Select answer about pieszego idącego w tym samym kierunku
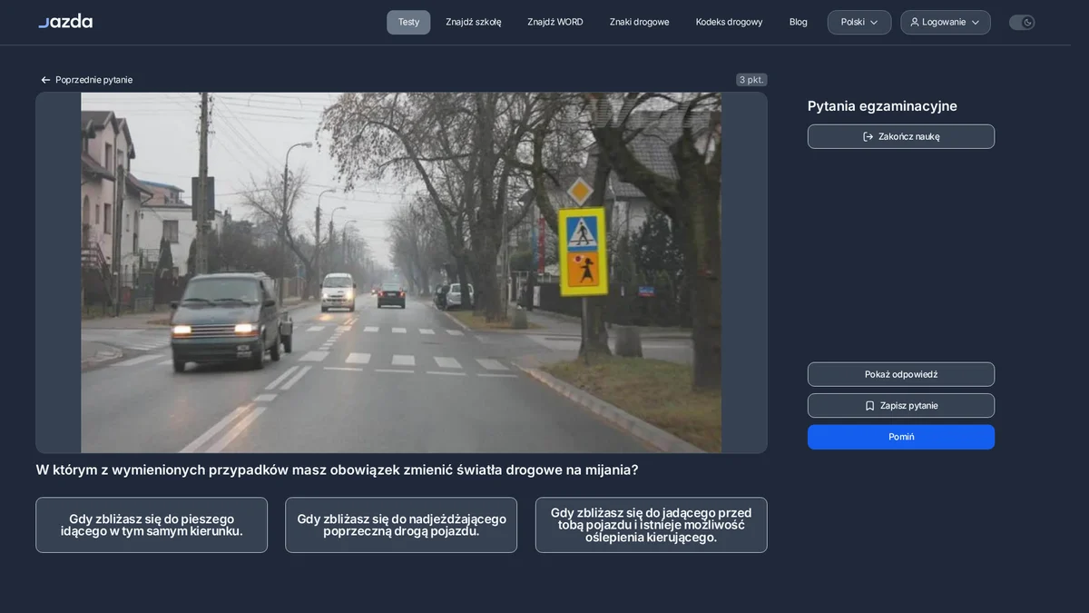Viewport: 1089px width, 613px height. [x=152, y=525]
